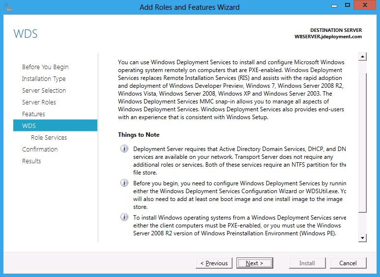
Task: Select the highlighted WDS step
Action: pyautogui.click(x=29, y=126)
